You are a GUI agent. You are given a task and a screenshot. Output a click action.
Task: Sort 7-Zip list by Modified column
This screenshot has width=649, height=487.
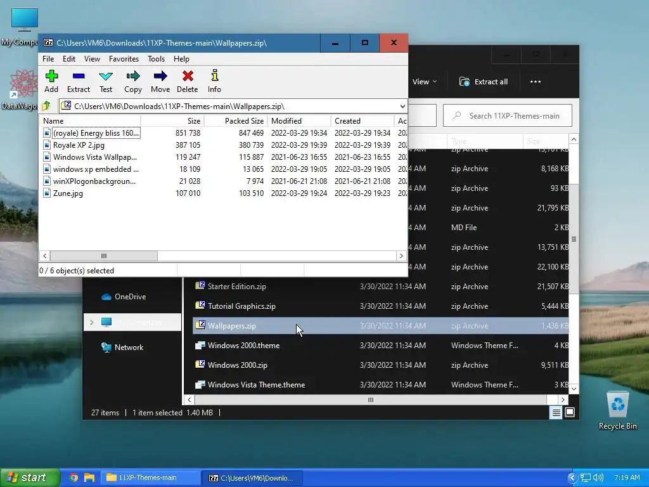pyautogui.click(x=299, y=121)
